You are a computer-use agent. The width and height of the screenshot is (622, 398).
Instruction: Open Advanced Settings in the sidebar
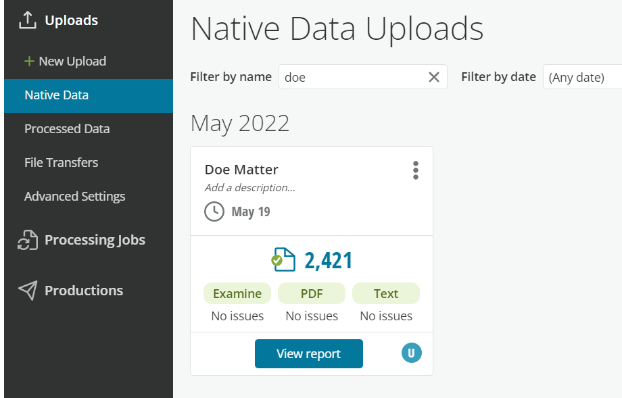(74, 197)
